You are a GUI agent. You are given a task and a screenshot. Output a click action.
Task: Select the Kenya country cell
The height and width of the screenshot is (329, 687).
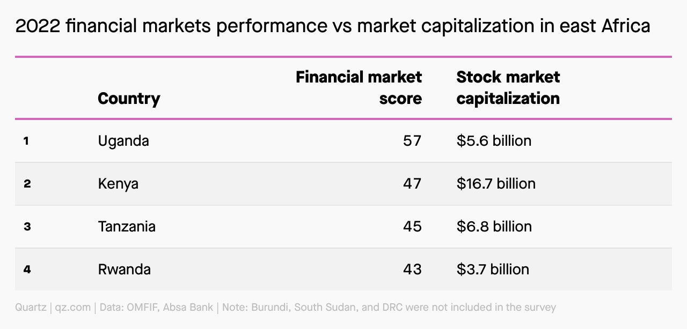tap(118, 184)
